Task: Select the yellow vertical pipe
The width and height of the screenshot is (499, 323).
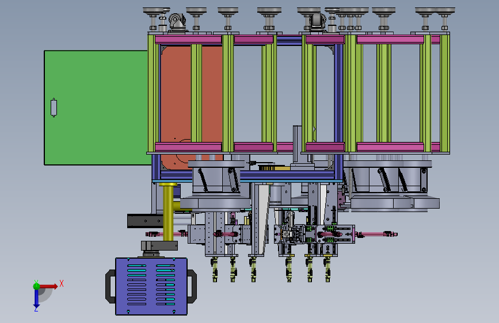Action: pyautogui.click(x=169, y=213)
